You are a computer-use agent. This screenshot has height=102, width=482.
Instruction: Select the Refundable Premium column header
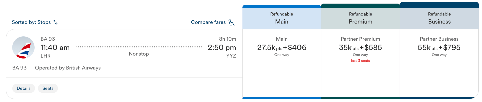click(x=360, y=18)
